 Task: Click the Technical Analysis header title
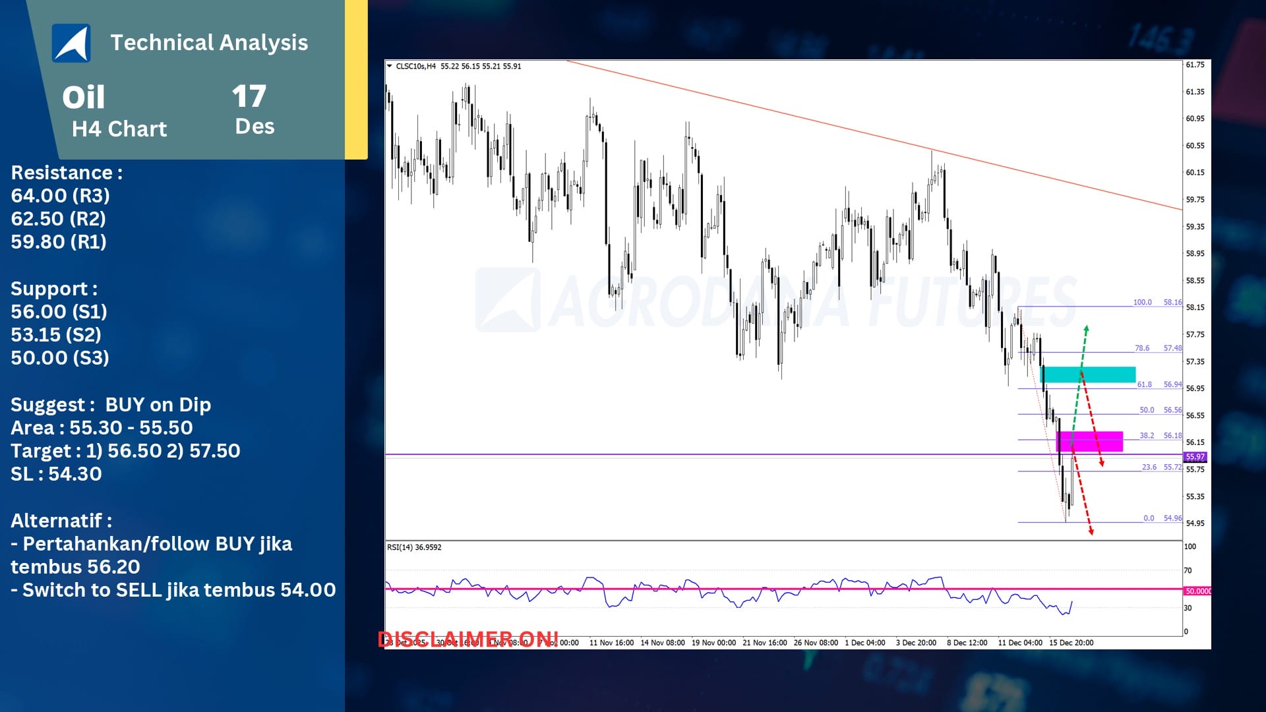(x=209, y=43)
